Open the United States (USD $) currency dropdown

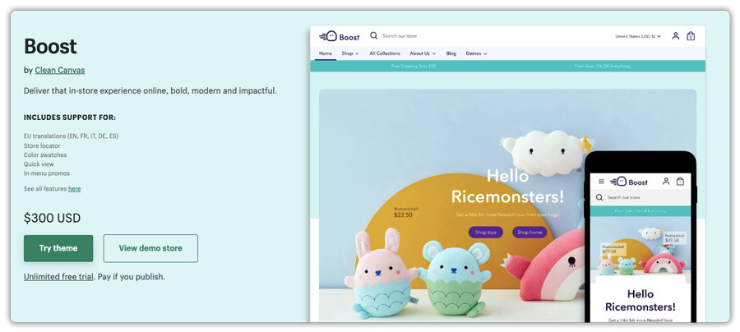click(638, 36)
